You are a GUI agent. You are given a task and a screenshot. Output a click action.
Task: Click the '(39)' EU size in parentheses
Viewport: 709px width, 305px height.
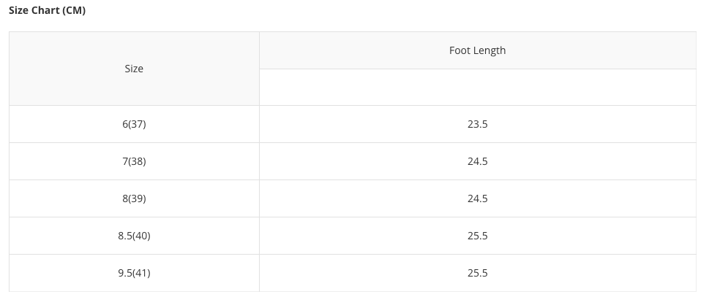137,198
